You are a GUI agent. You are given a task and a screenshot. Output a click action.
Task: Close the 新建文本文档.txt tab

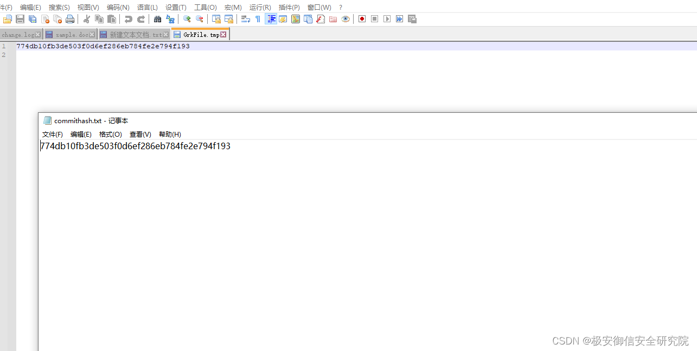(166, 35)
